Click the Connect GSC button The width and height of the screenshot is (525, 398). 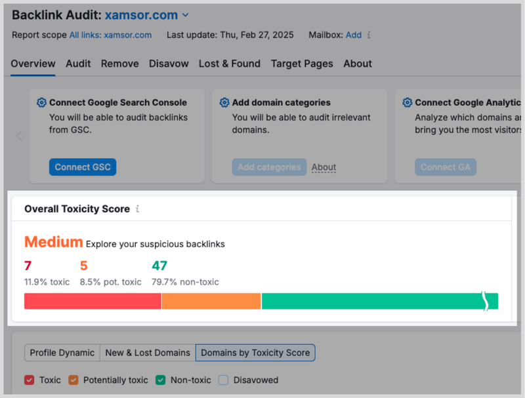tap(82, 167)
